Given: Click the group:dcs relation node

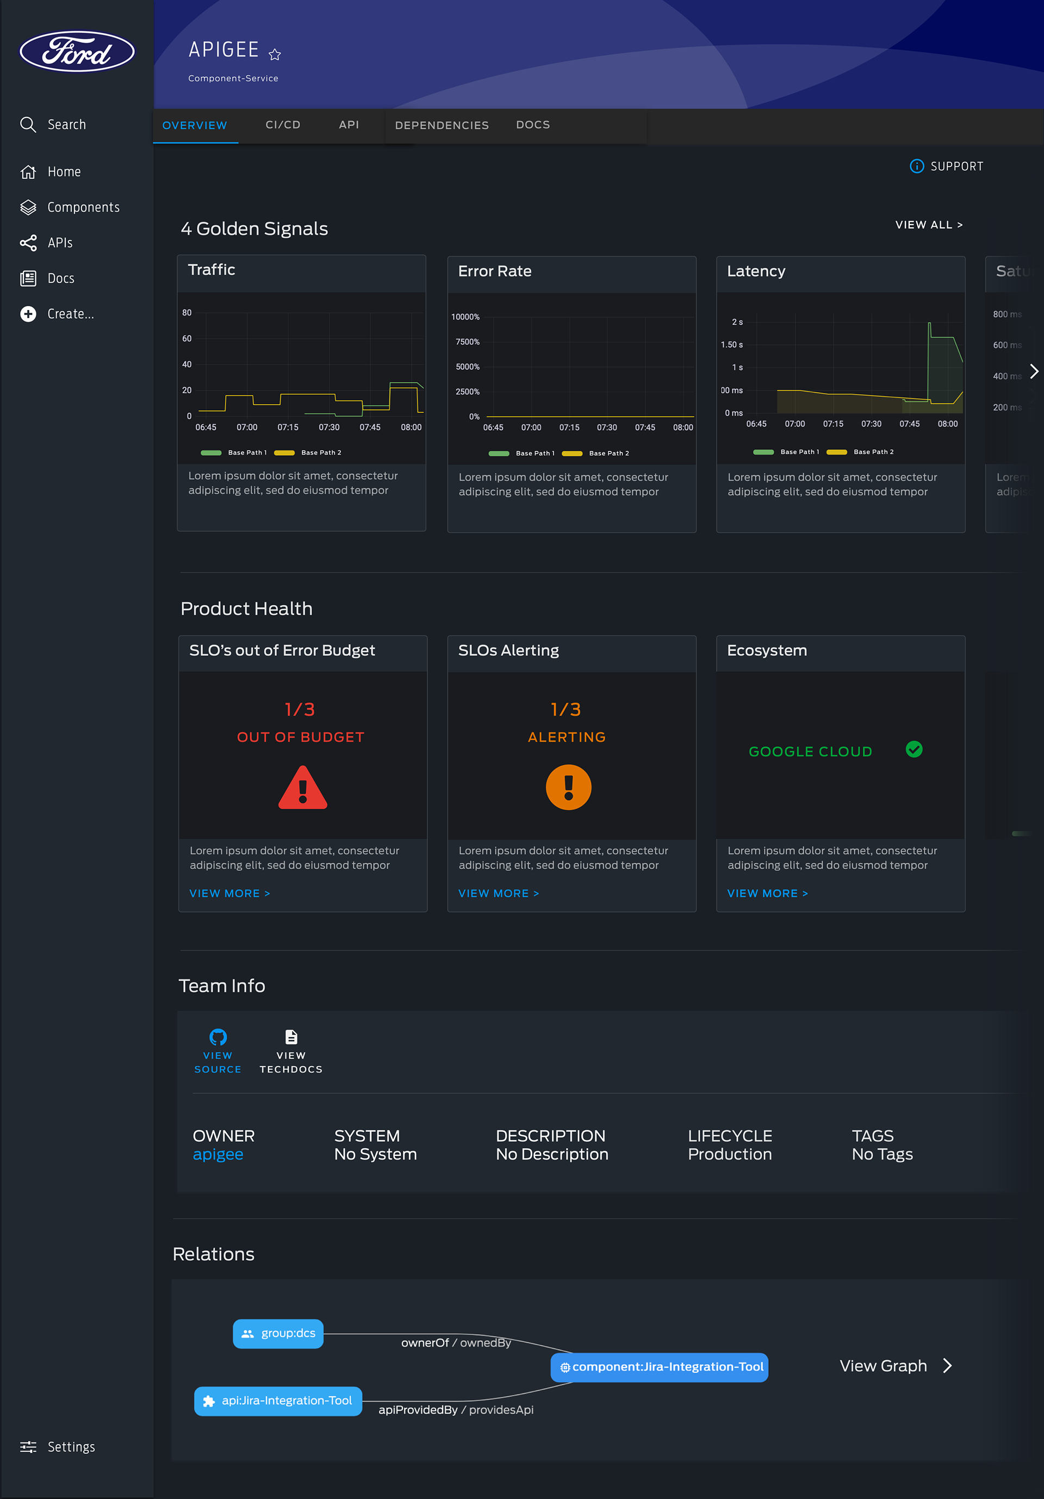Looking at the screenshot, I should click(x=278, y=1333).
